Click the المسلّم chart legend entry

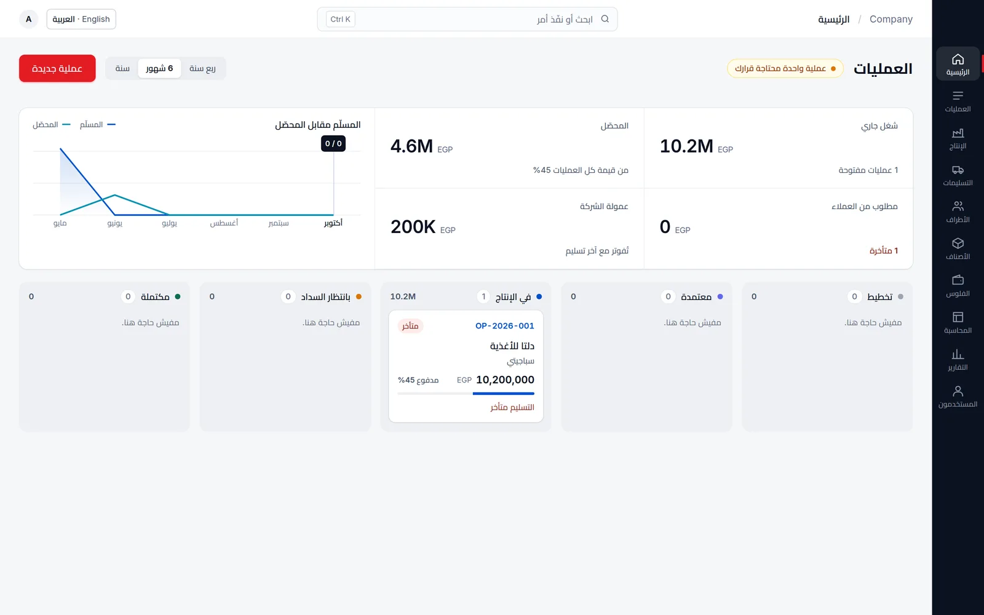tap(97, 124)
